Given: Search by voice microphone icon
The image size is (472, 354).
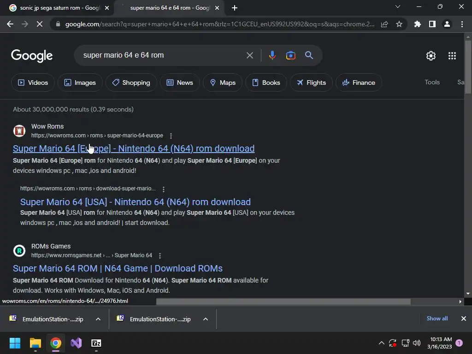Looking at the screenshot, I should pos(272,55).
